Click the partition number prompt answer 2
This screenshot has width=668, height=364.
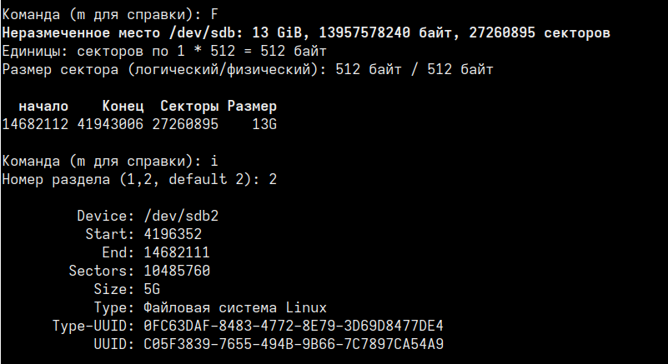point(273,179)
